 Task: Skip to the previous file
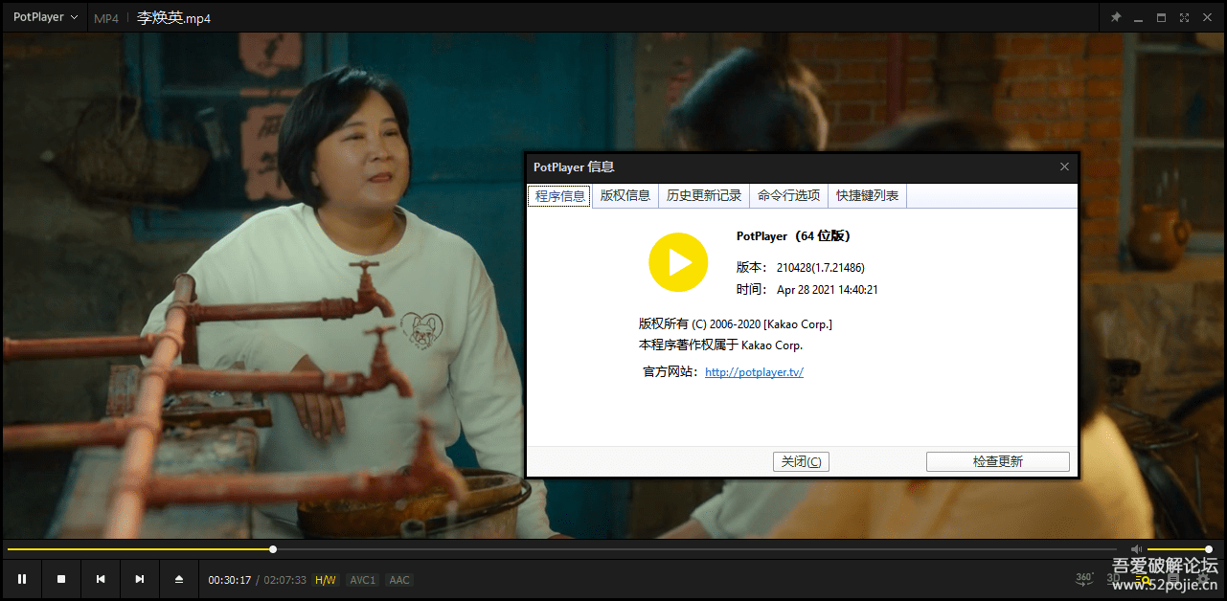100,579
